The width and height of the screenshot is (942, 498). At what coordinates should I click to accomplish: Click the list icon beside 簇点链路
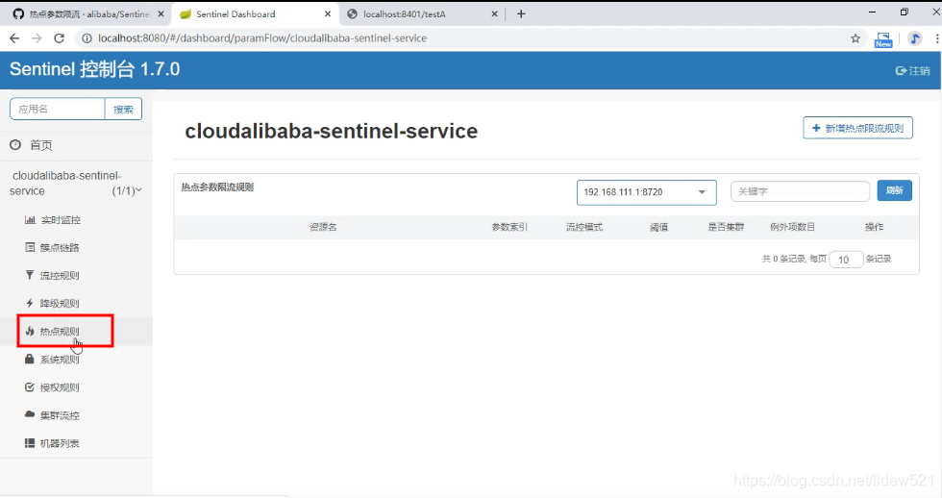click(30, 247)
